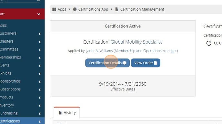Open Global Mobility Specialist certification link
This screenshot has height=124, width=222.
136,42
